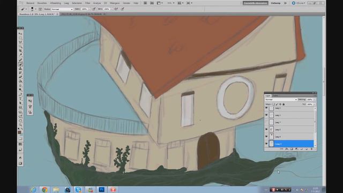
Task: Select the Hand tool
Action: [20, 121]
